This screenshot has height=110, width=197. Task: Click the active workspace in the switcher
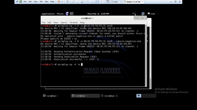139,96
